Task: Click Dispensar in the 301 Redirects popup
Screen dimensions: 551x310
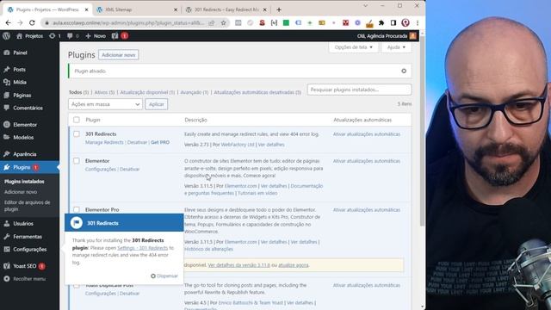Action: point(164,276)
